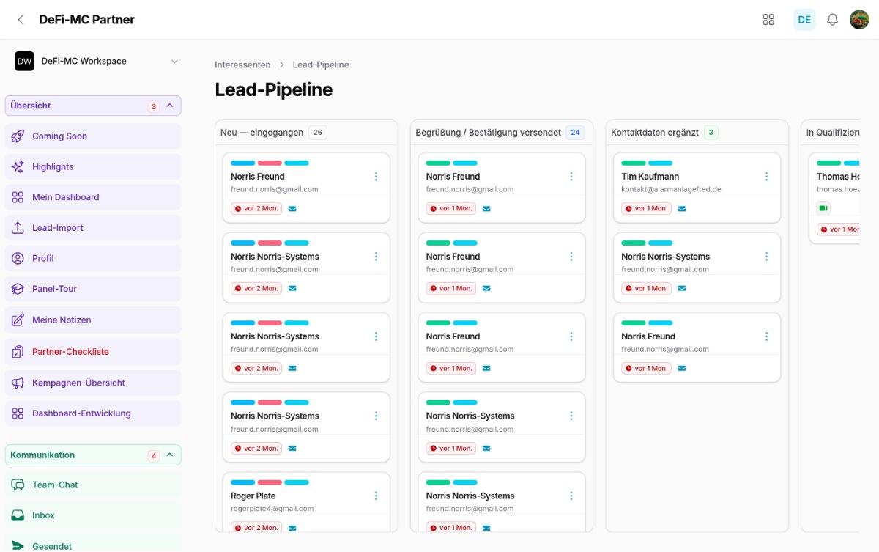Viewport: 879px width, 552px height.
Task: Click the Kampagnen-Übersicht megaphone icon
Action: click(18, 383)
